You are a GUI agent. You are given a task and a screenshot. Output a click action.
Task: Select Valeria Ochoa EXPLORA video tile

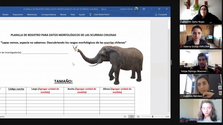tap(201, 36)
